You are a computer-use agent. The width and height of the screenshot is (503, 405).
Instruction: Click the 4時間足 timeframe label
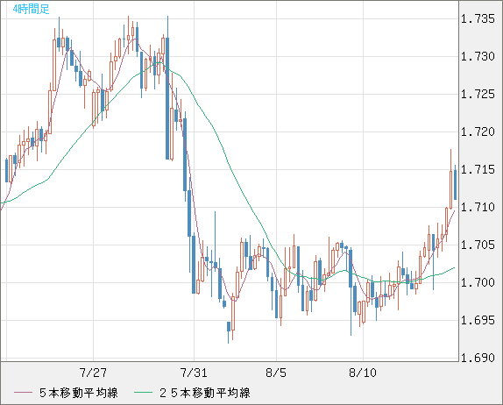32,10
